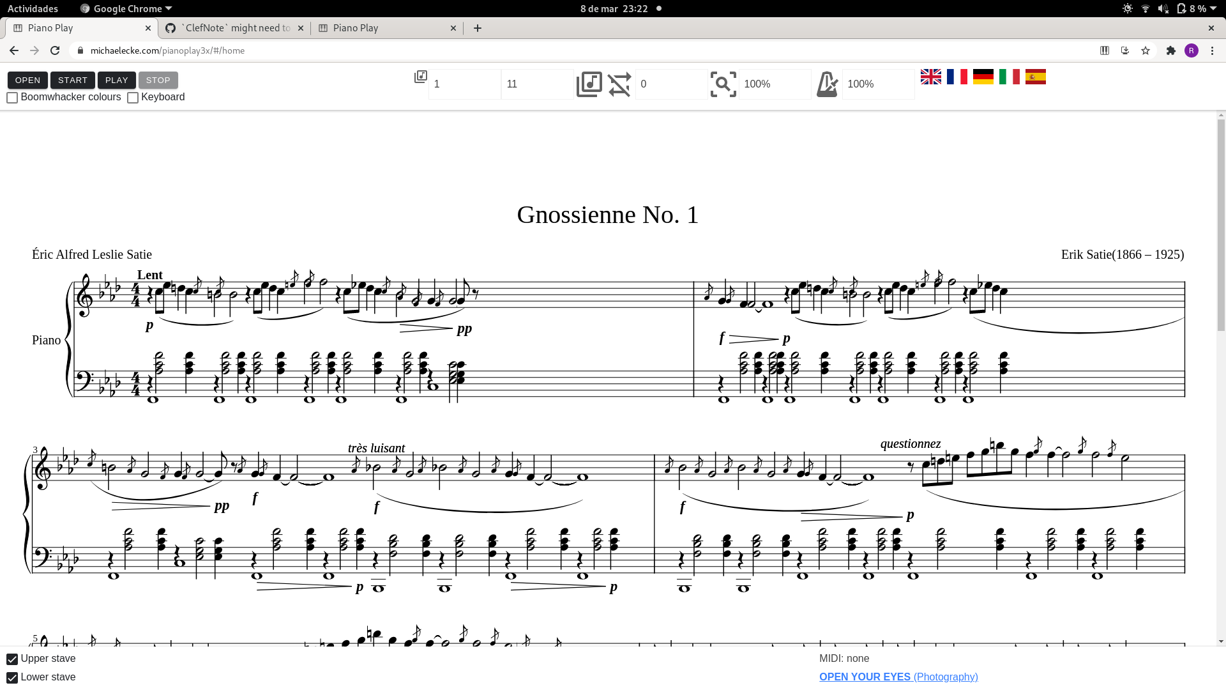Click the large music library icon
The width and height of the screenshot is (1226, 690).
pyautogui.click(x=589, y=84)
